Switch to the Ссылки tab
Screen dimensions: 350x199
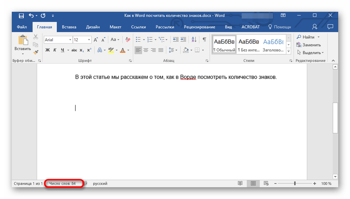(x=139, y=27)
